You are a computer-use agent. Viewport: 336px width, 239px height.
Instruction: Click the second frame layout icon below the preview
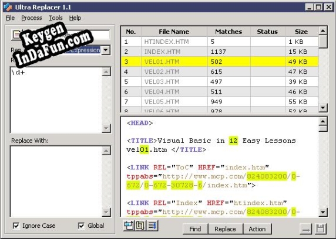click(x=140, y=226)
